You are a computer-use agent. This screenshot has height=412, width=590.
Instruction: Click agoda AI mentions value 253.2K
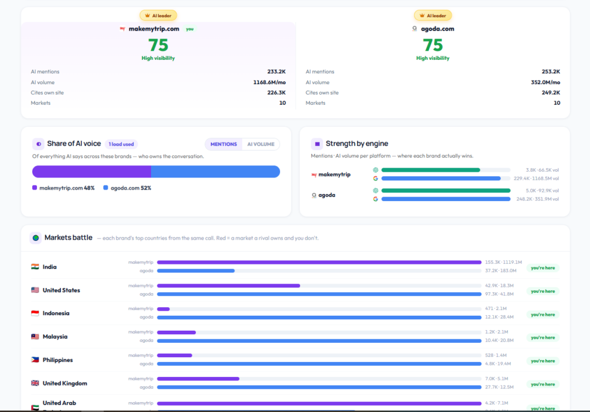click(x=551, y=71)
